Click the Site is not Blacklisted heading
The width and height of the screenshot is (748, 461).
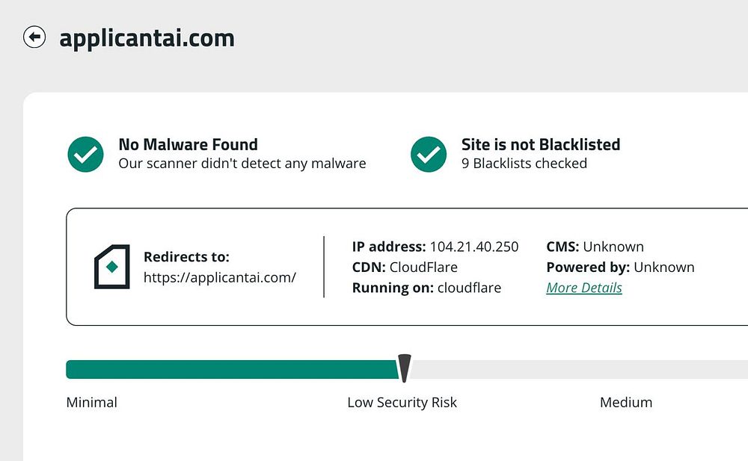(x=541, y=144)
